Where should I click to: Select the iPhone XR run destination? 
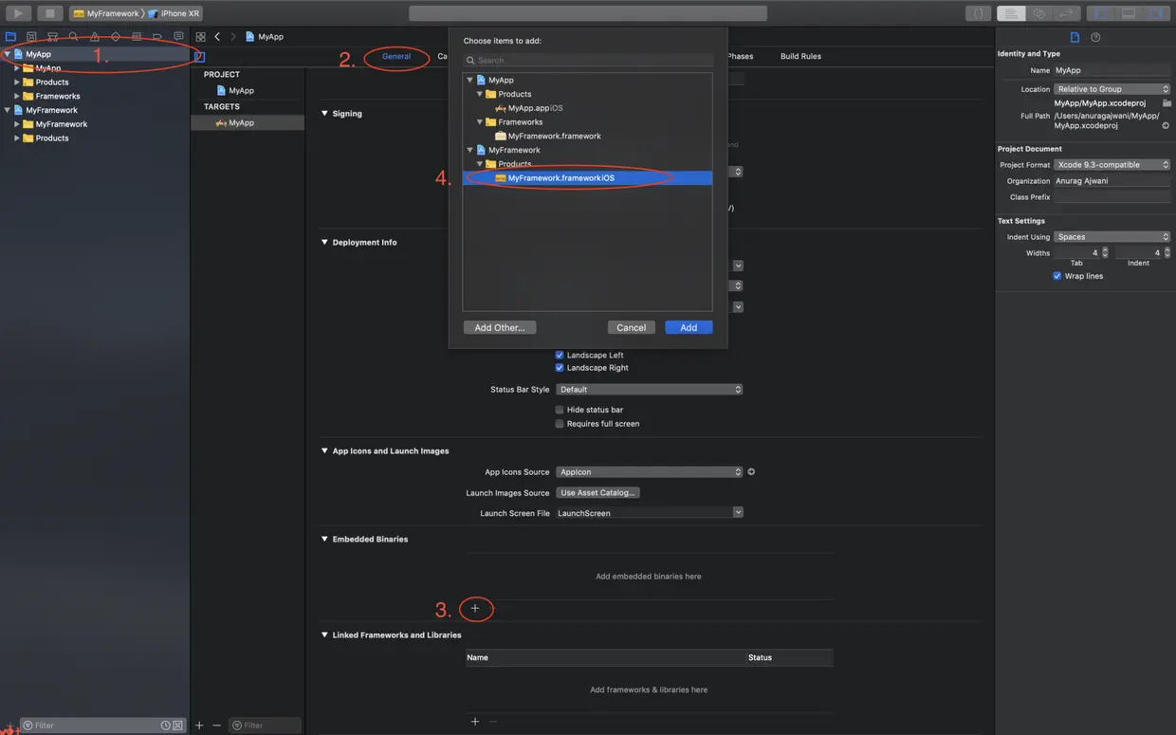click(175, 13)
